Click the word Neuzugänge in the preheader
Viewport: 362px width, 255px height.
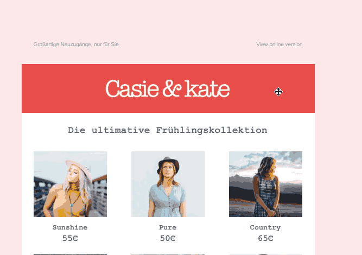pyautogui.click(x=76, y=44)
